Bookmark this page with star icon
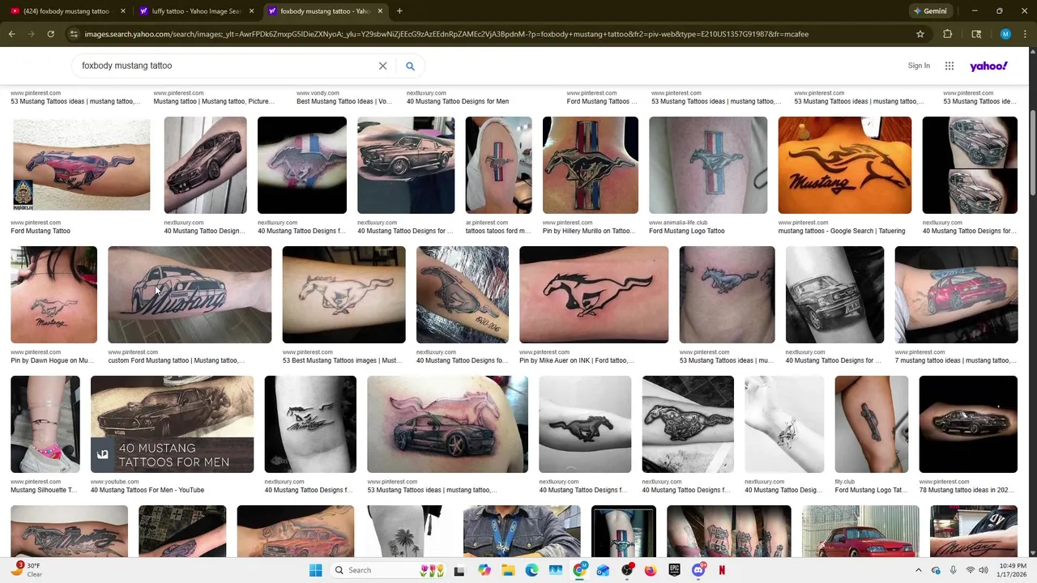The image size is (1037, 583). coord(920,34)
